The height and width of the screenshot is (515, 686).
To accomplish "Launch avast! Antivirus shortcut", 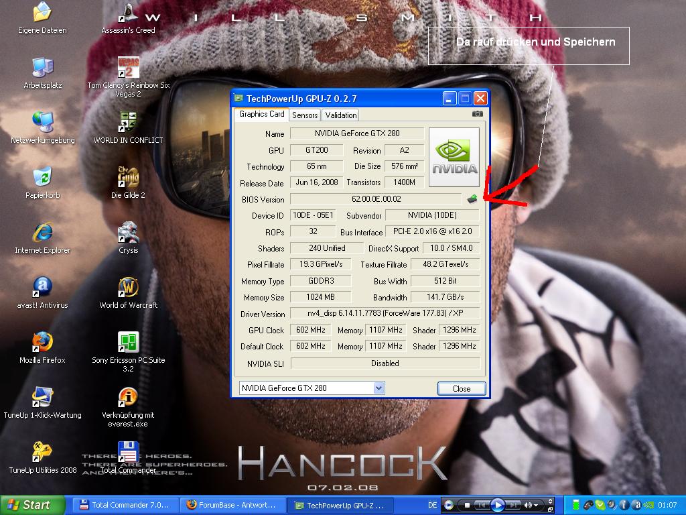I will [42, 292].
